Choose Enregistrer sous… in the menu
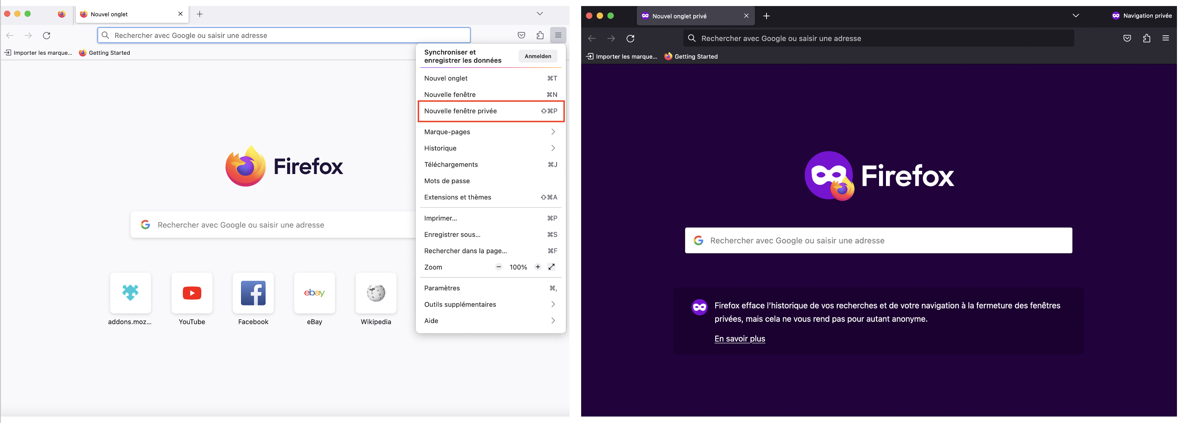The width and height of the screenshot is (1183, 423). tap(491, 234)
